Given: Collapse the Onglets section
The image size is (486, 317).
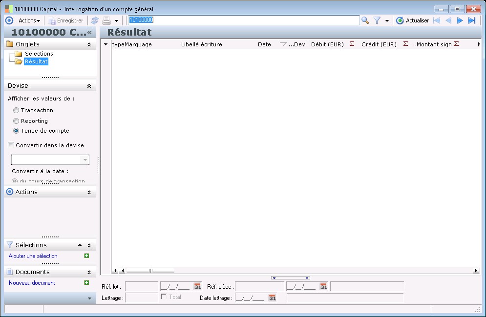Looking at the screenshot, I should [x=89, y=44].
